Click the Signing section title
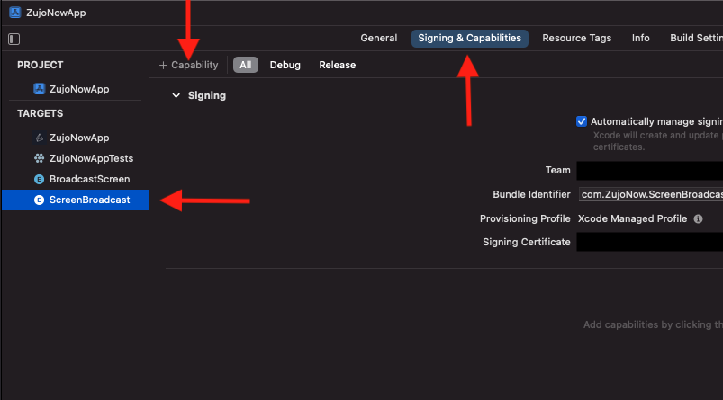This screenshot has height=400, width=723. [x=207, y=96]
